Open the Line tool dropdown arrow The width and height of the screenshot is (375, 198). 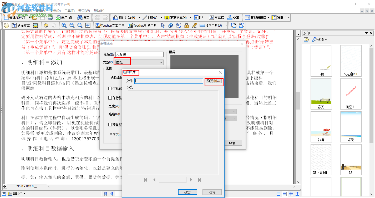161,18
